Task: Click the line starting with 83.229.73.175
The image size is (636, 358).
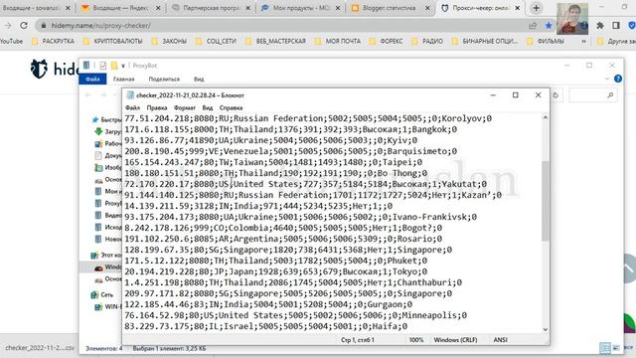Action: (x=265, y=326)
